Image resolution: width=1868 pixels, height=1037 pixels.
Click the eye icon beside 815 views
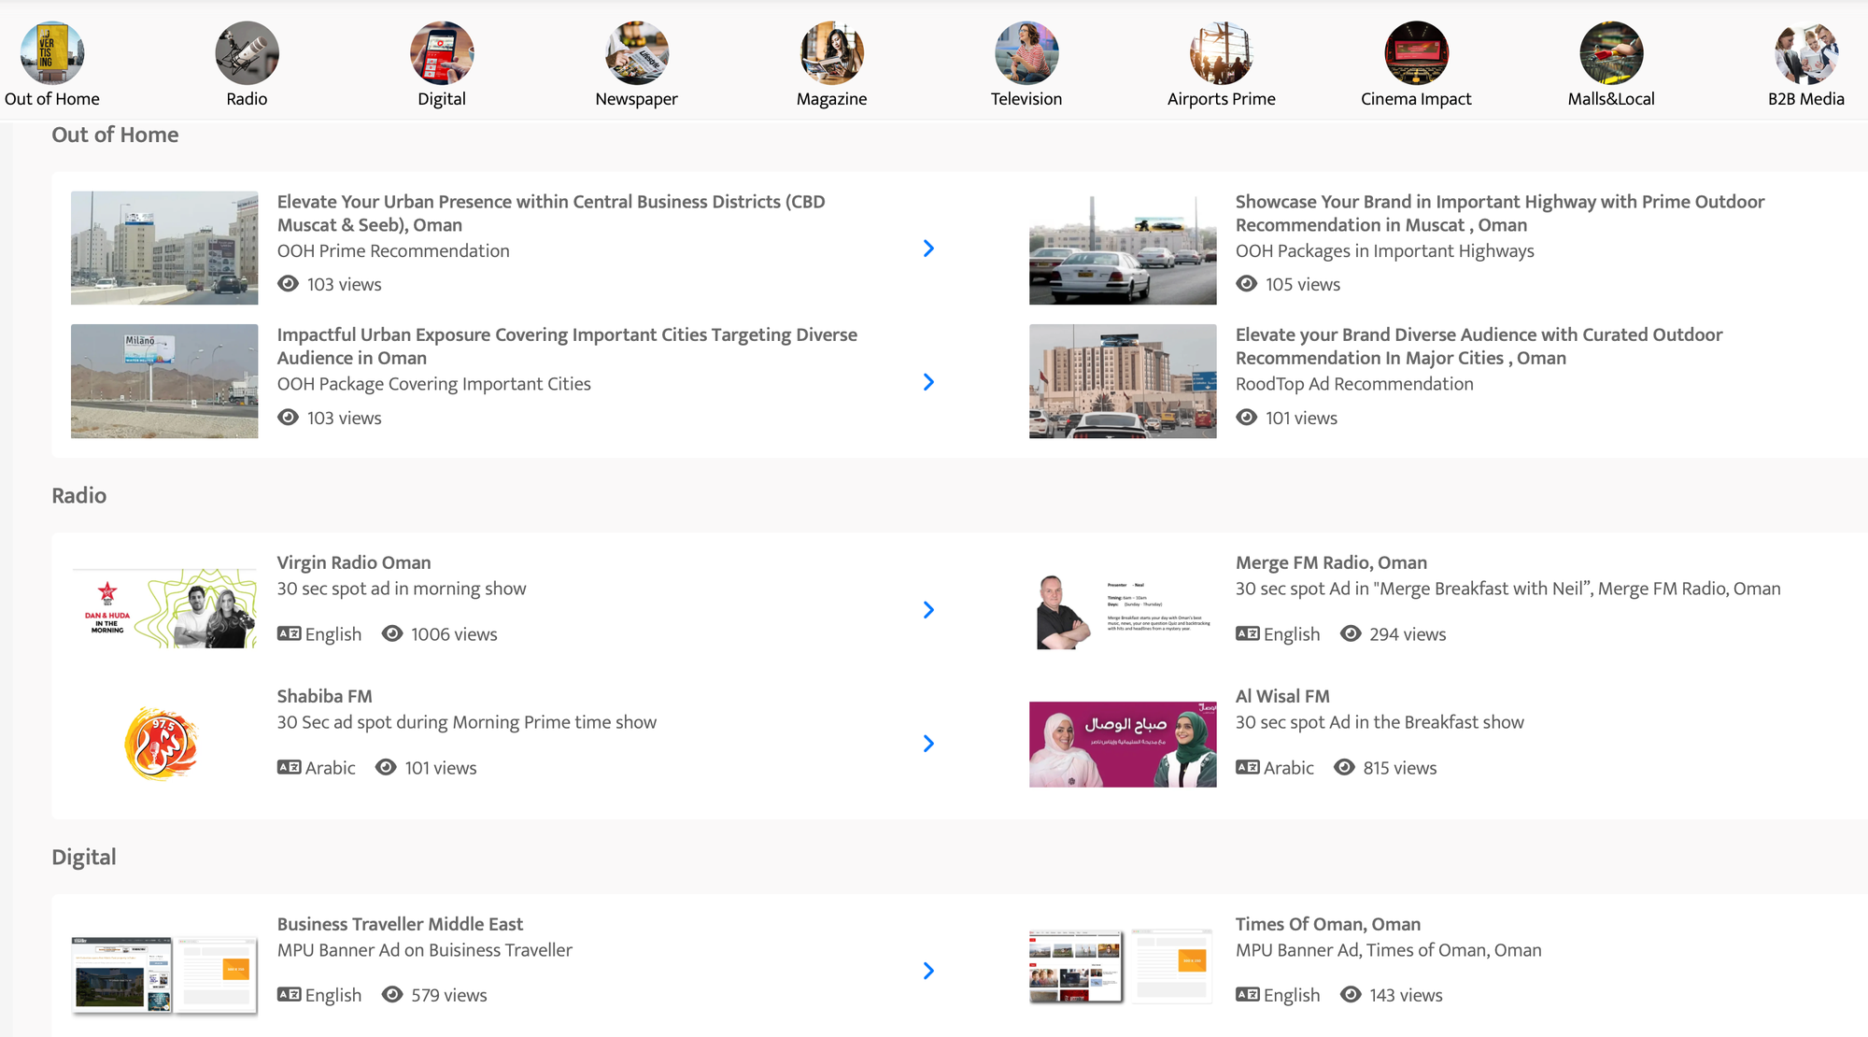point(1344,767)
